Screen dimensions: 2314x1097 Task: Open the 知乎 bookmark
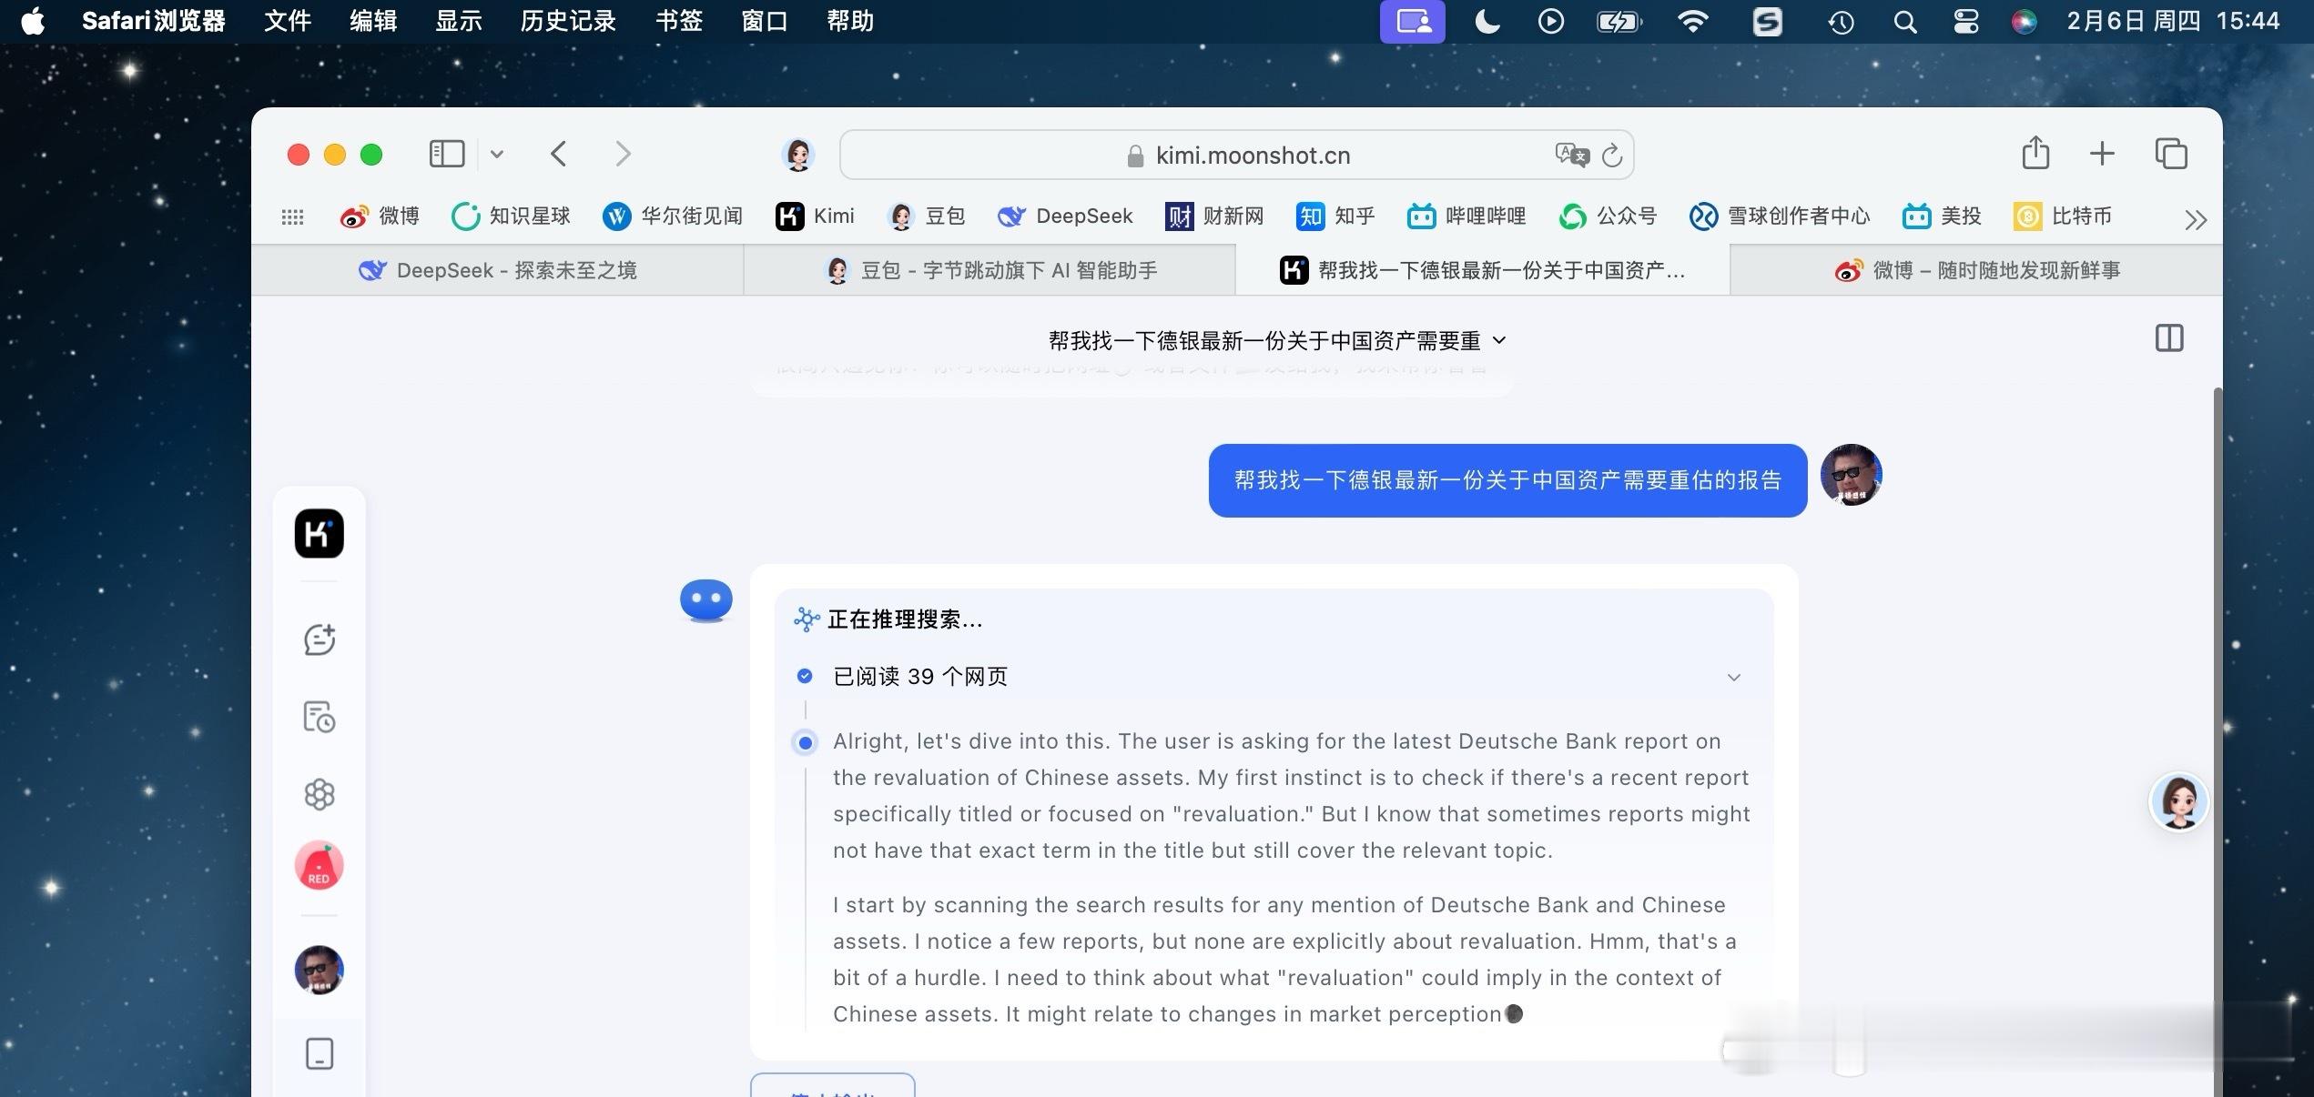pos(1335,216)
